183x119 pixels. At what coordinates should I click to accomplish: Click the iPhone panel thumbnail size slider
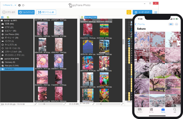[x=50, y=104]
